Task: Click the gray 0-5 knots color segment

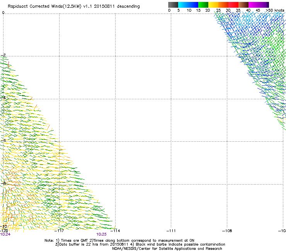Action: 173,5
